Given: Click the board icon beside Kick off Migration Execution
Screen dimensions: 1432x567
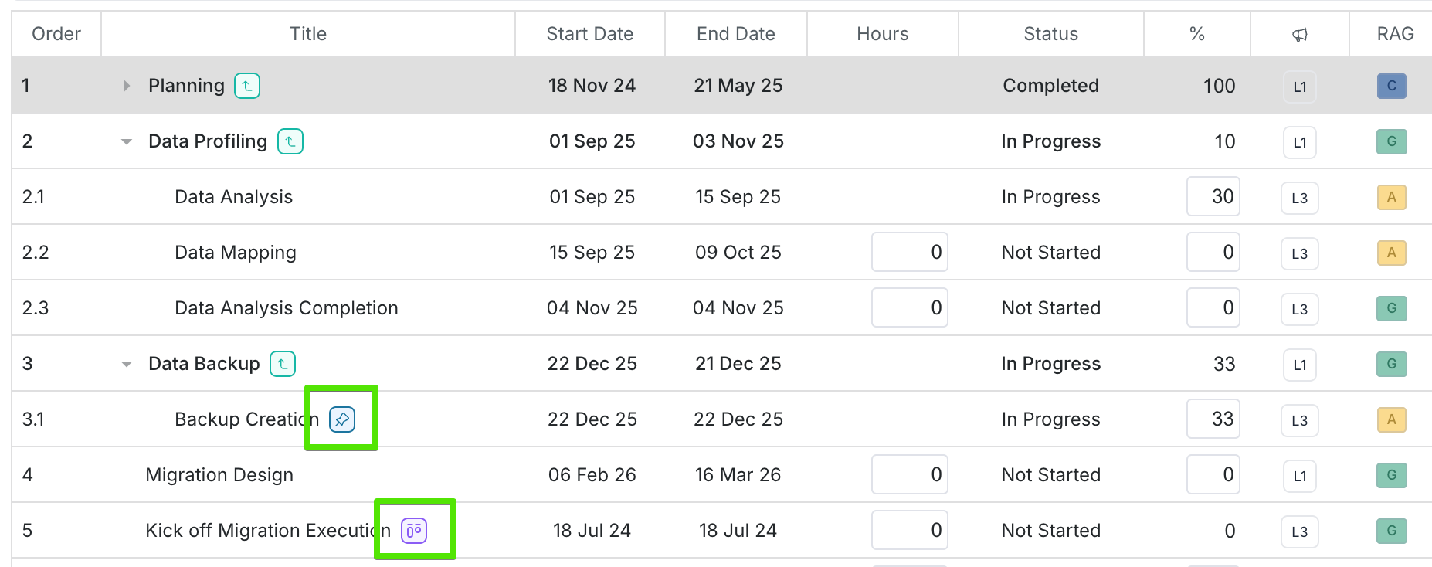Looking at the screenshot, I should [x=414, y=531].
